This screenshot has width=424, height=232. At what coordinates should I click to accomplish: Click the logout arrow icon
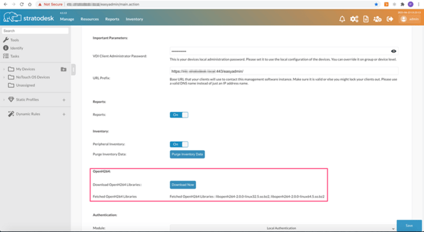tap(389, 19)
